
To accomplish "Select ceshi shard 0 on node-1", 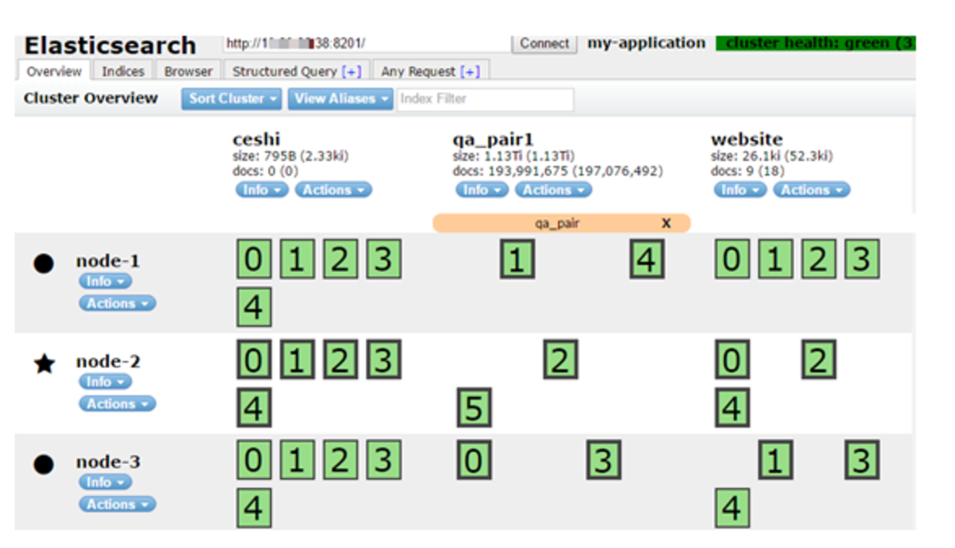I will [x=254, y=259].
